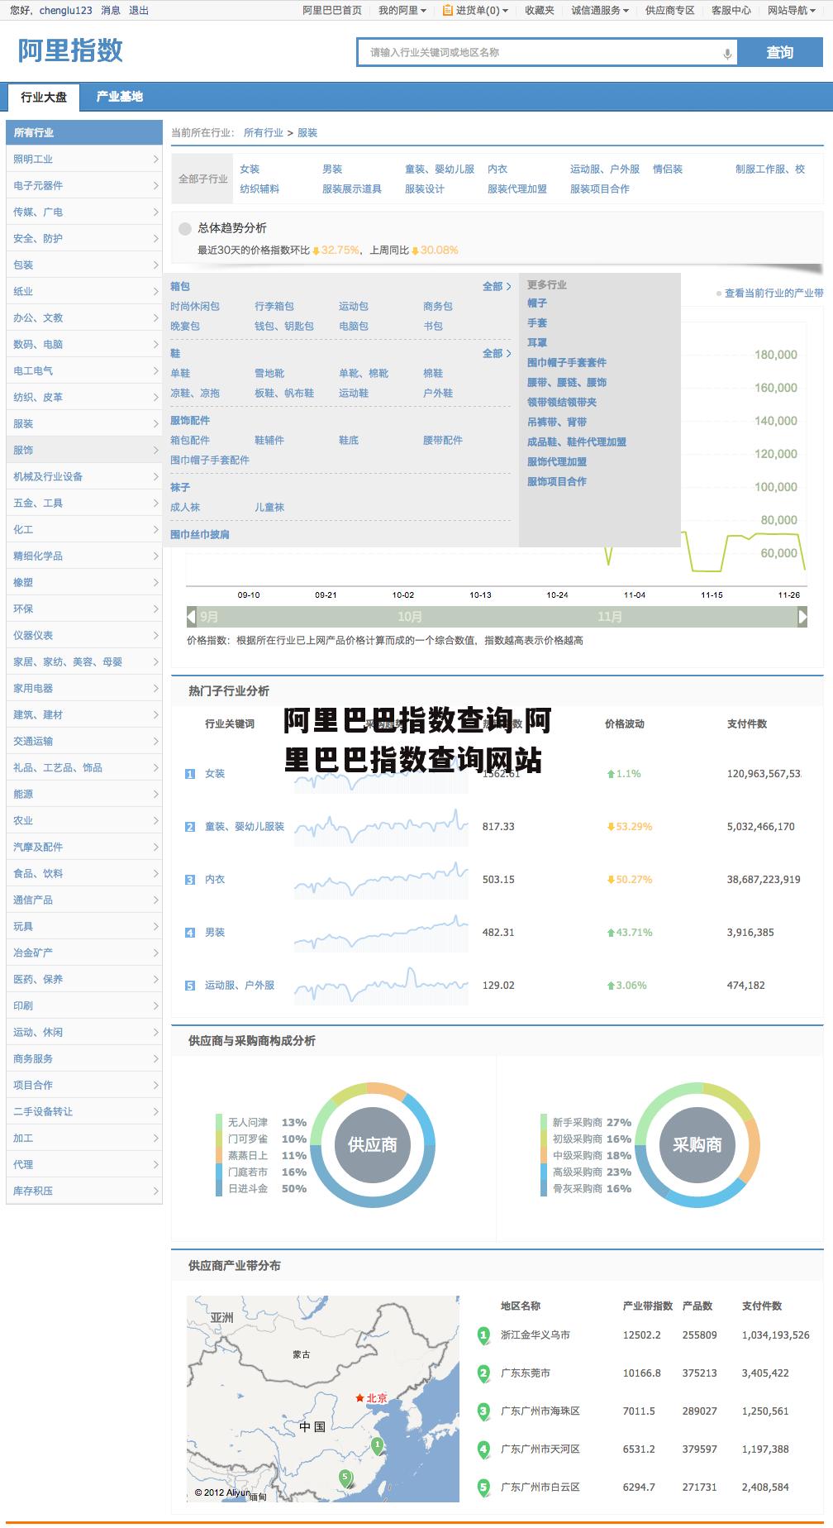Image resolution: width=833 pixels, height=1528 pixels.
Task: Open 运动服、户外服 in the hot sub-industry table
Action: coord(240,986)
